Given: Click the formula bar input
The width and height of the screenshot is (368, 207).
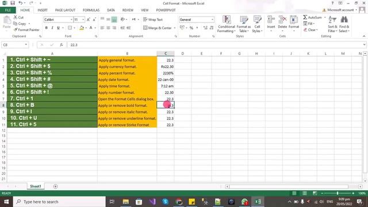Looking at the screenshot, I should point(214,45).
